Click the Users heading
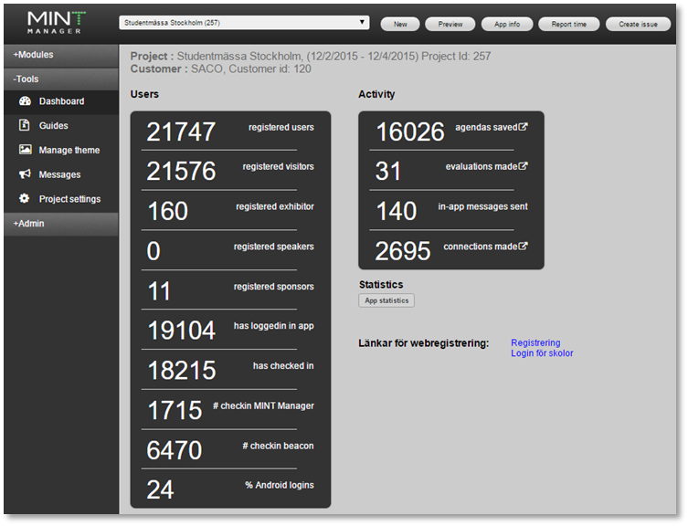Image resolution: width=688 pixels, height=526 pixels. tap(144, 94)
